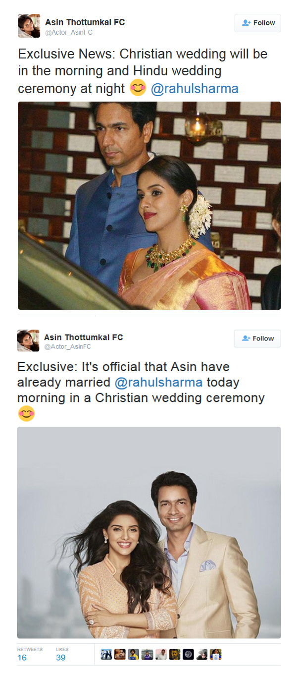This screenshot has width=297, height=674.
Task: Open the last liker avatar in the row
Action: pos(215,654)
